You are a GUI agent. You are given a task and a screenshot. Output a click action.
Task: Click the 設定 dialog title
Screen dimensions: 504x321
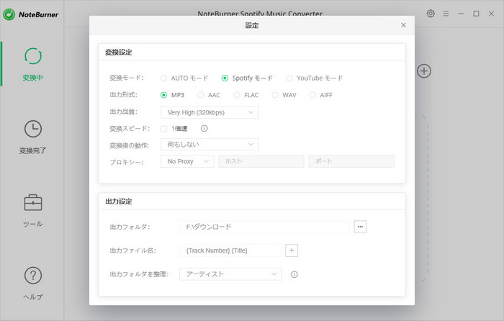point(252,25)
